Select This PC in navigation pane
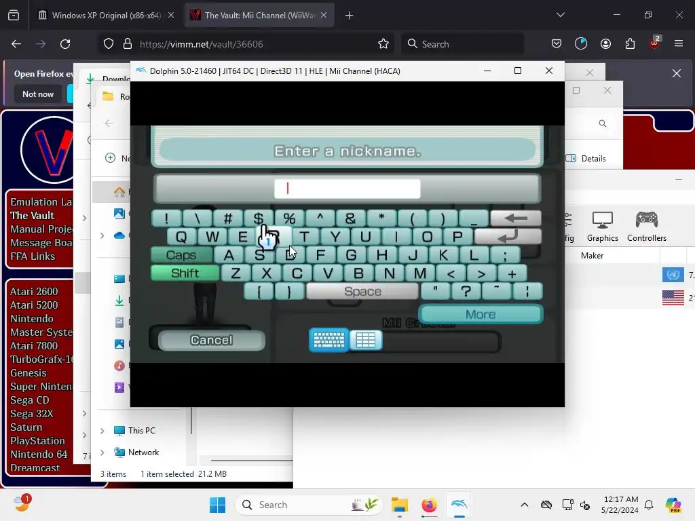 pos(141,431)
